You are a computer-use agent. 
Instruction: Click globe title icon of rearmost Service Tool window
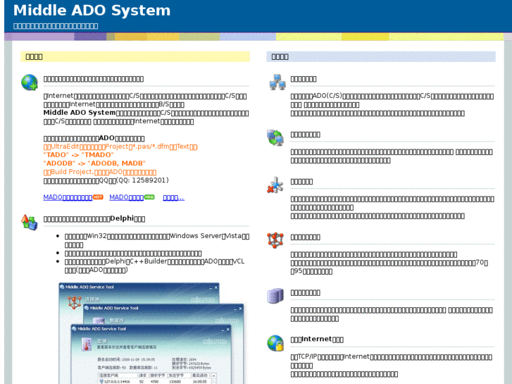click(62, 287)
